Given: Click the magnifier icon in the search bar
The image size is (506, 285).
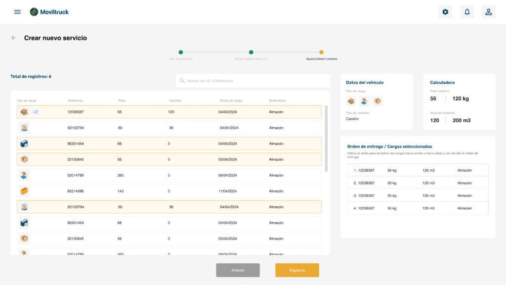Looking at the screenshot, I should [x=182, y=81].
